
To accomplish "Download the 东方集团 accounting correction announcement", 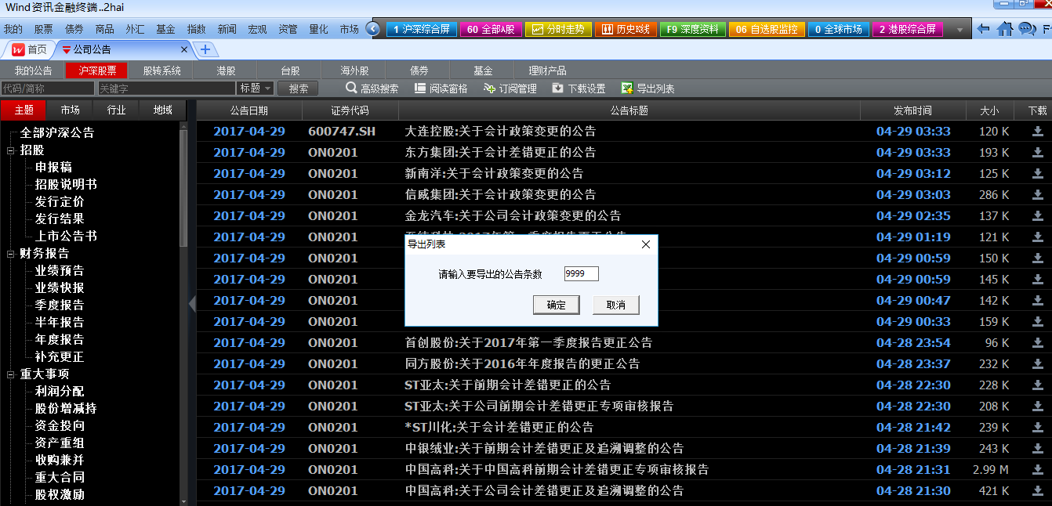I will 1037,153.
